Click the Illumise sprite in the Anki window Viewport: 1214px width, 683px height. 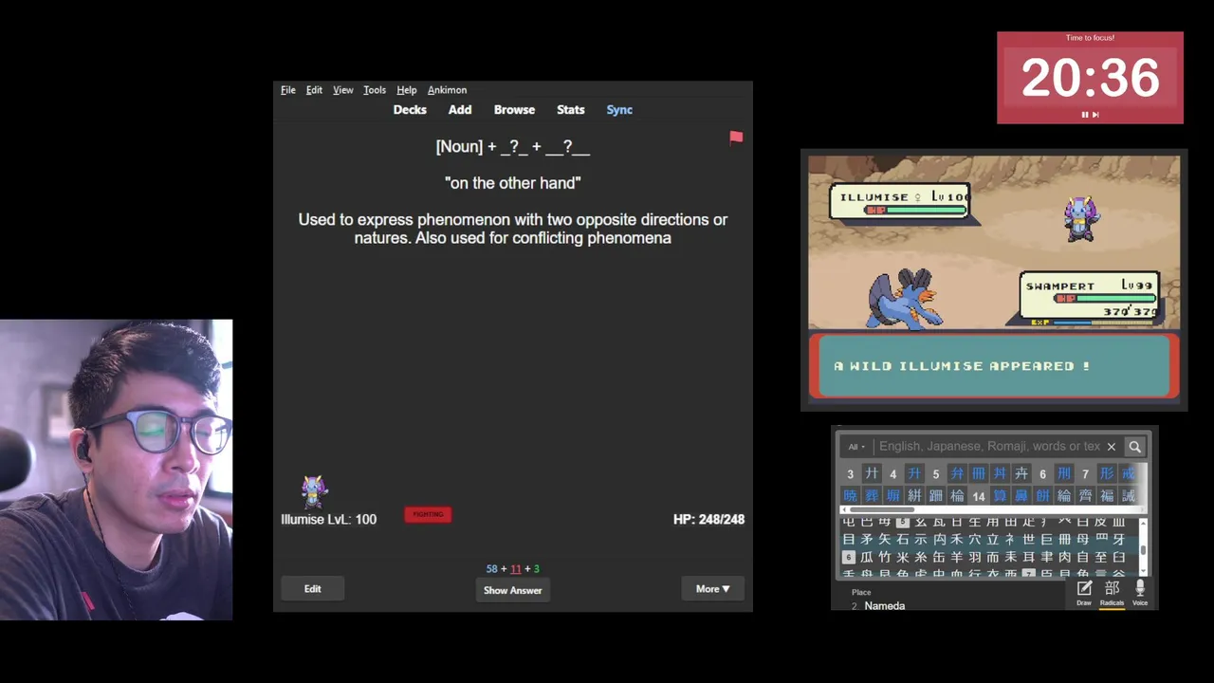(314, 491)
